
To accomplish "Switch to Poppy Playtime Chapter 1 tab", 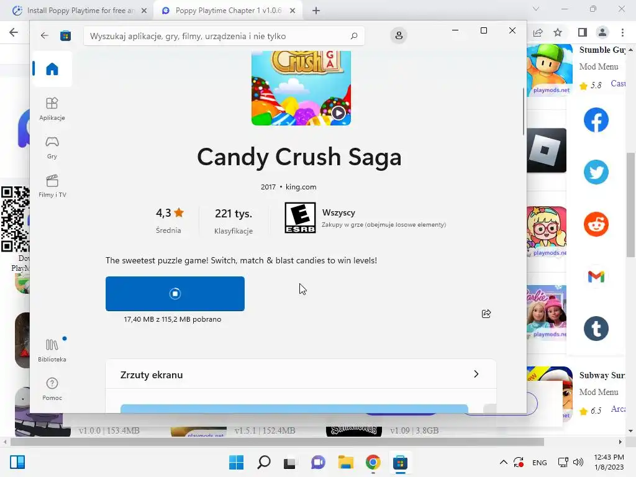I will point(227,11).
